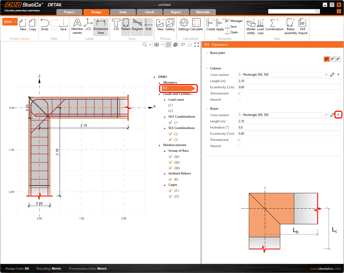Open the Column Cross-section dropdown
344x273 pixels.
pos(326,75)
